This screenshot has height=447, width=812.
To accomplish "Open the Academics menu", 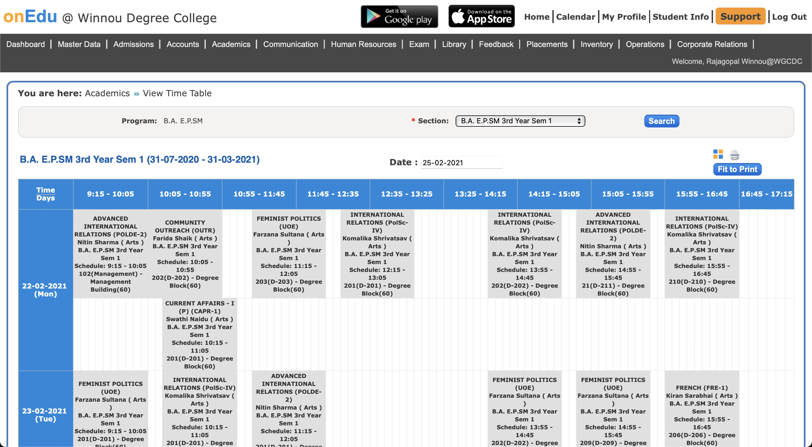I will [x=231, y=44].
